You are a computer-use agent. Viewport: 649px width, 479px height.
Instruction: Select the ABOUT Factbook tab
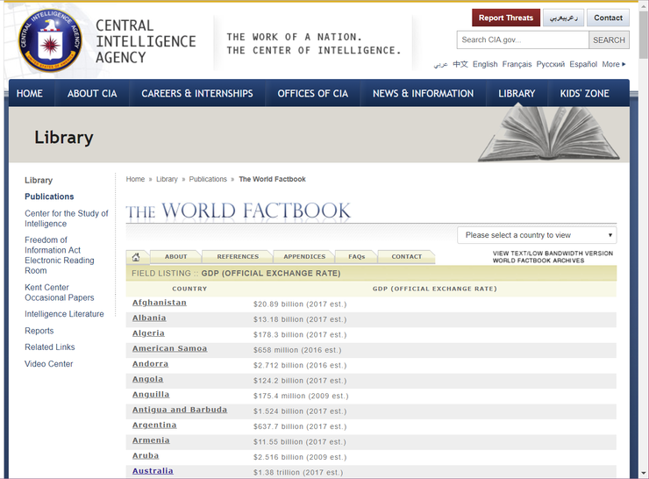[176, 257]
